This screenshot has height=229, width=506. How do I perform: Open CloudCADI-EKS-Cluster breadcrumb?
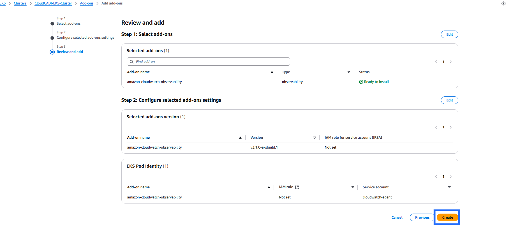[53, 3]
